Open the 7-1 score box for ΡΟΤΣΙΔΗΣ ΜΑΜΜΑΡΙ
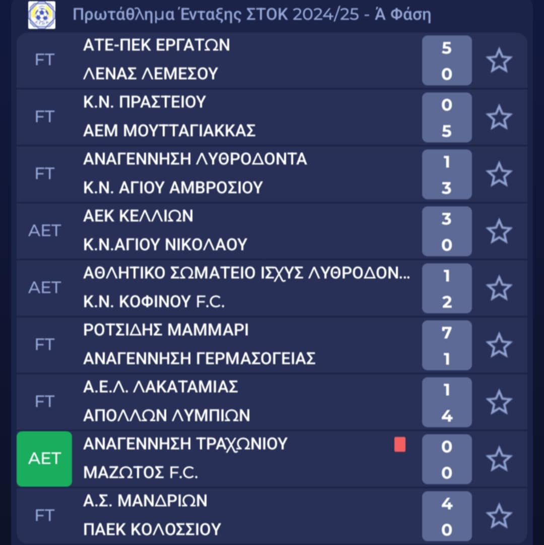 coord(447,345)
